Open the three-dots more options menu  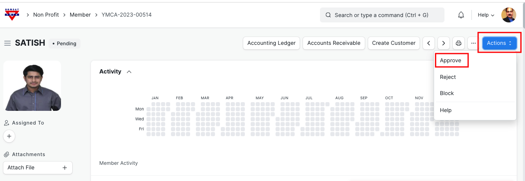pyautogui.click(x=473, y=43)
